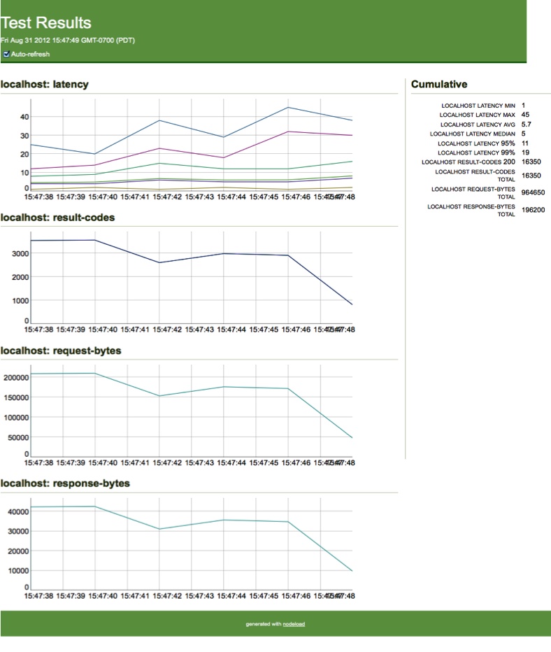
Task: Click the LOCALHOST LATENCY MEDIAN label
Action: coord(473,134)
